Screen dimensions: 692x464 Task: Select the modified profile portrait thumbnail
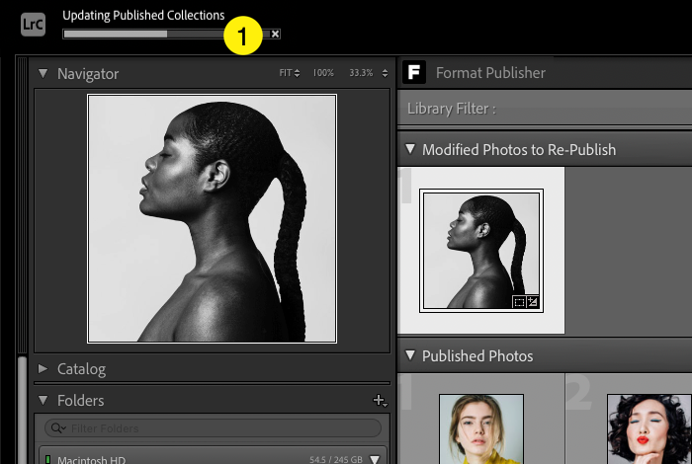coord(480,247)
